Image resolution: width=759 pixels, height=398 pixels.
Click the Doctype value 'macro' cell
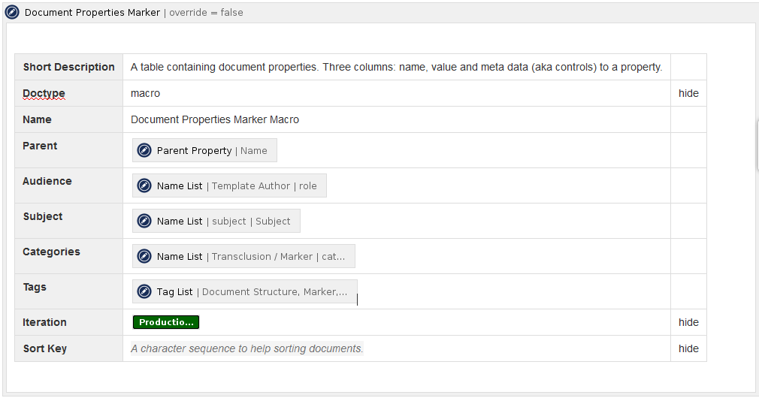point(146,93)
